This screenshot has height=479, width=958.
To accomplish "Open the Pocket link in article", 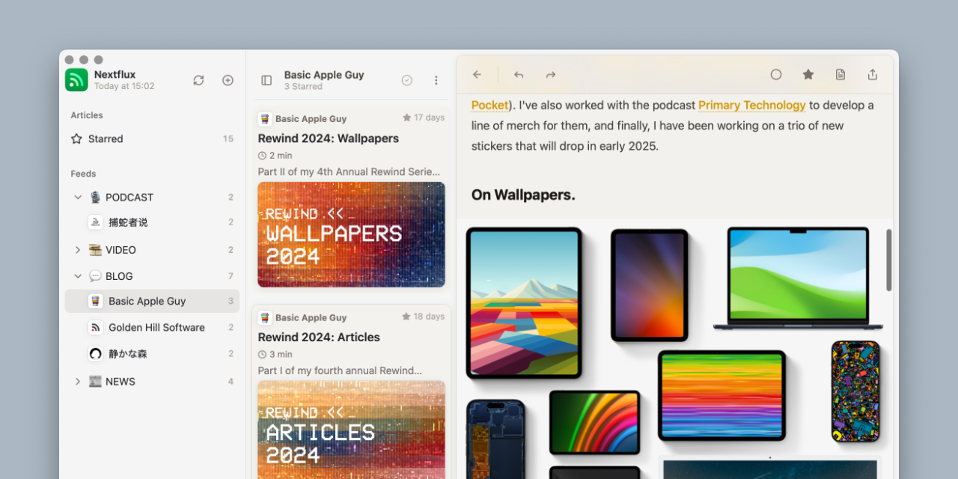I will [488, 106].
